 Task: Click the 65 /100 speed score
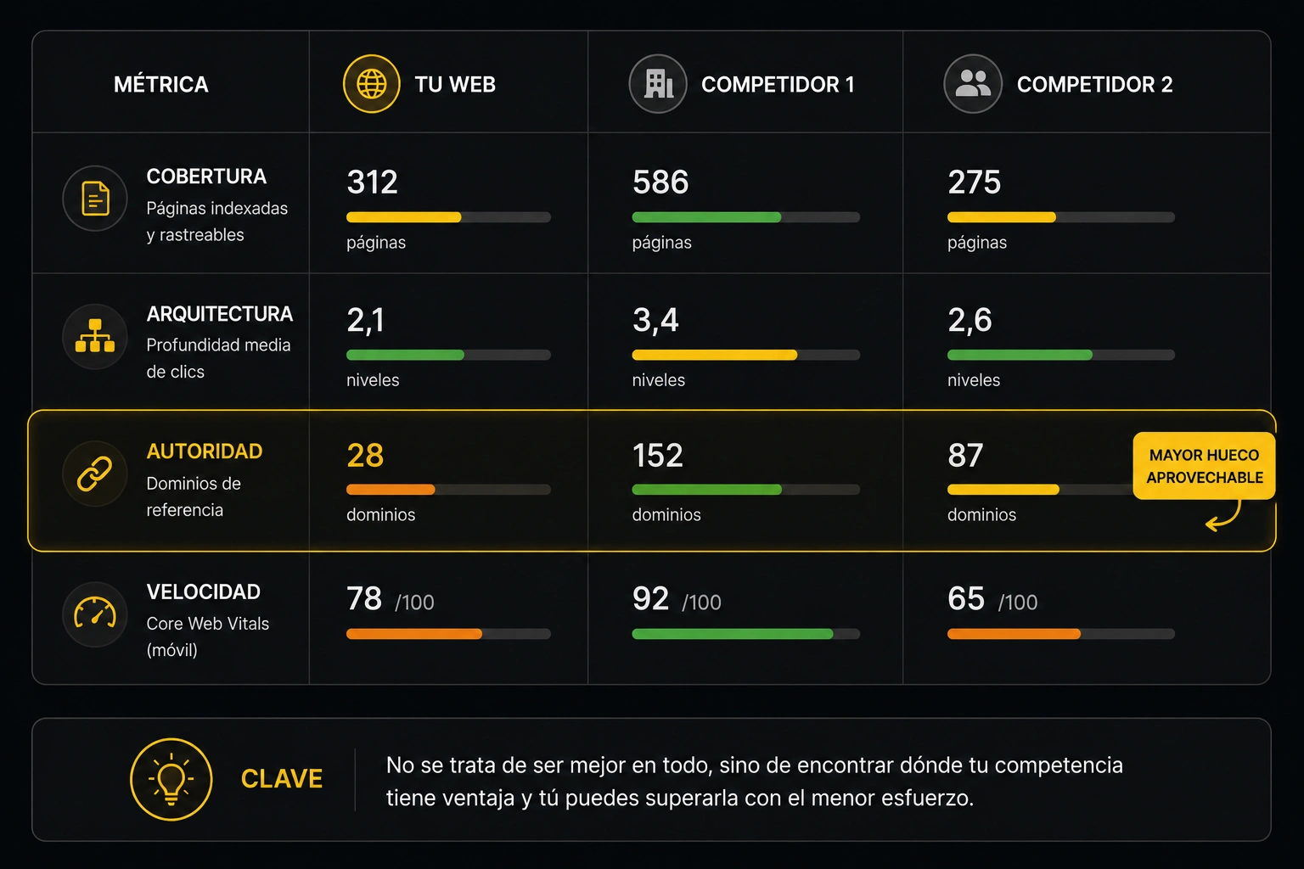pyautogui.click(x=992, y=599)
